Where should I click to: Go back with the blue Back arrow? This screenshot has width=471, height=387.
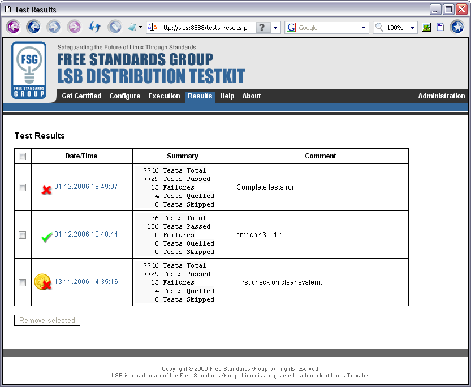tap(34, 27)
